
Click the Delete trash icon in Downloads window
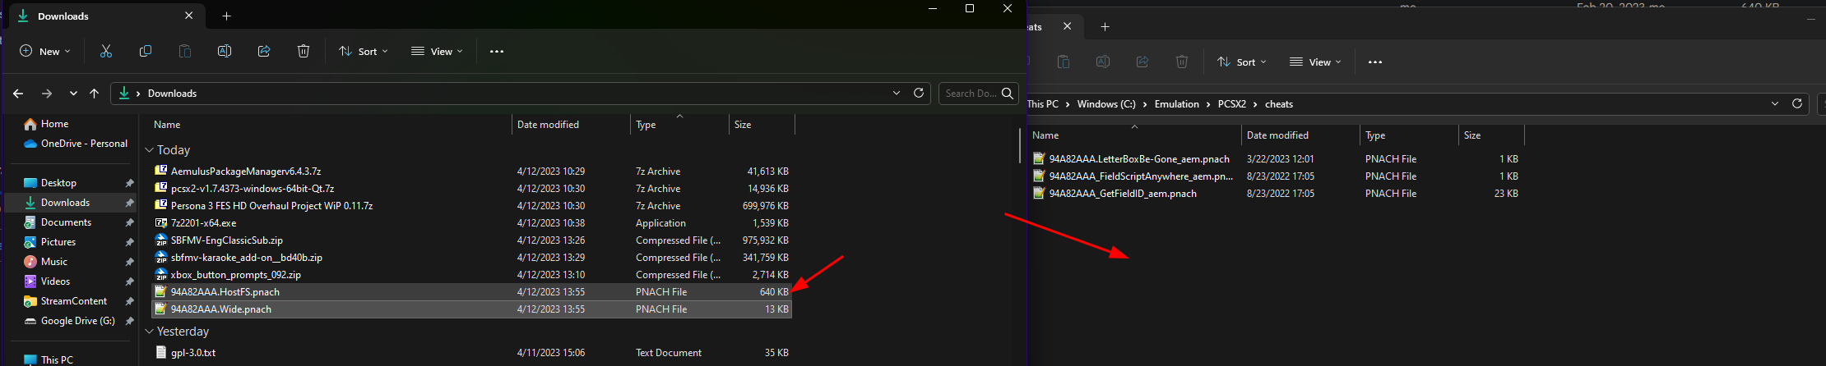[x=304, y=51]
